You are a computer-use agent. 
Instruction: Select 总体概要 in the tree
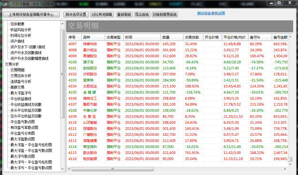click(x=17, y=24)
